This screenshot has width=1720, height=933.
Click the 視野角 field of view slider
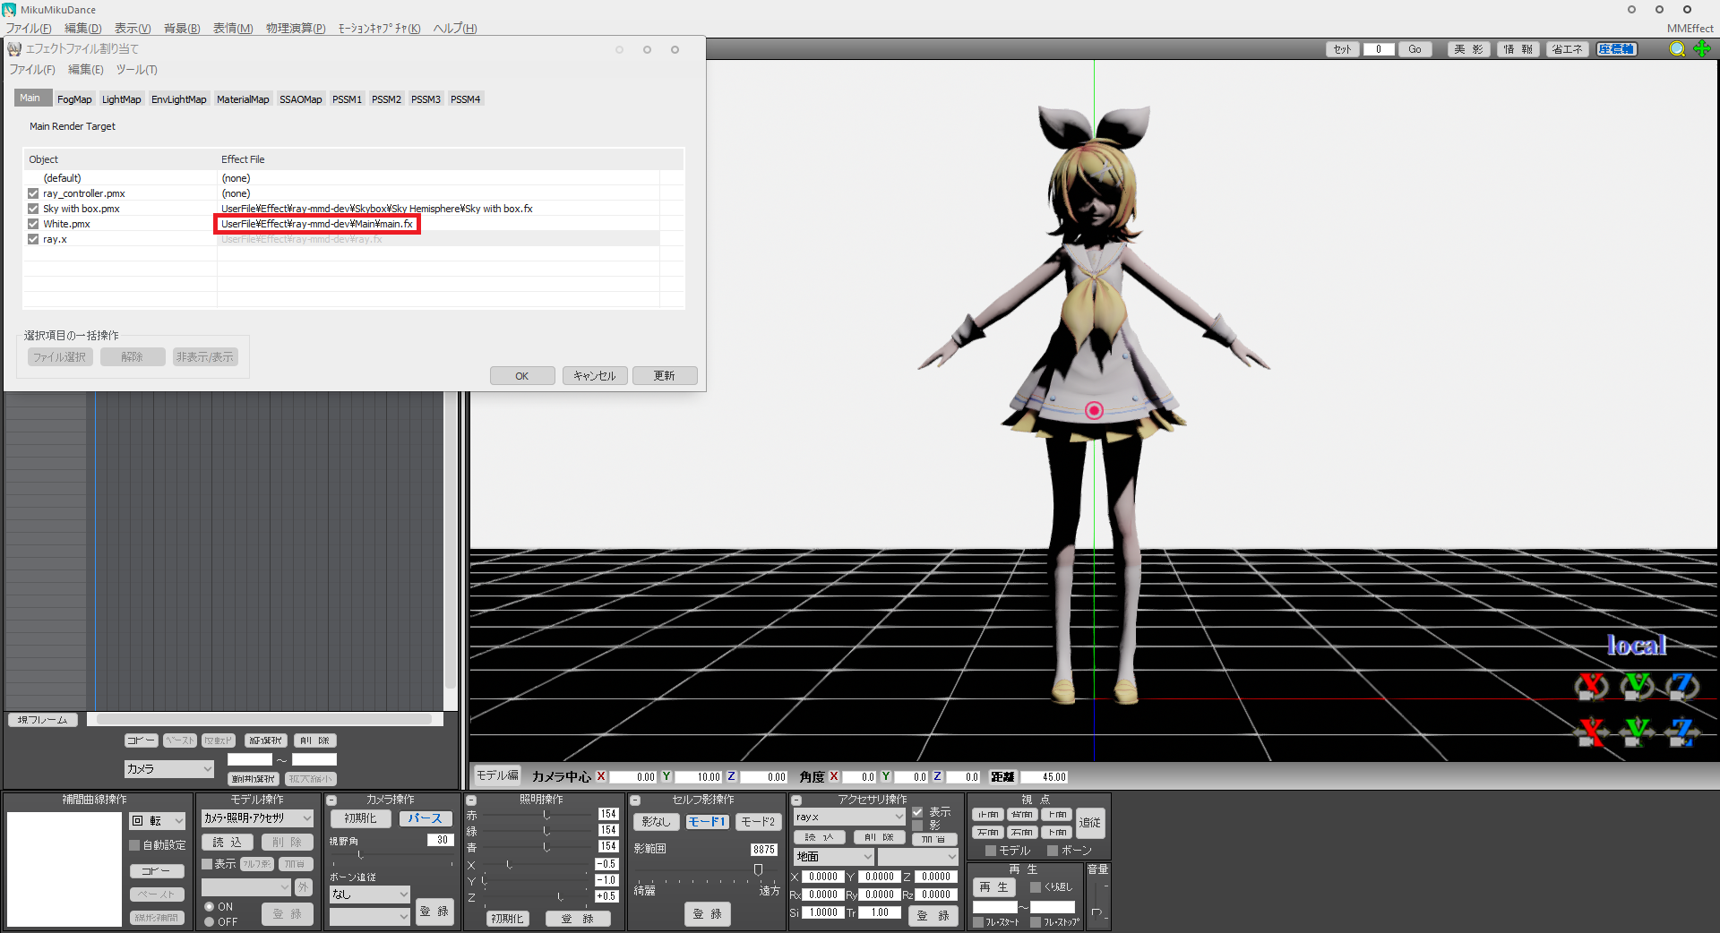[391, 855]
